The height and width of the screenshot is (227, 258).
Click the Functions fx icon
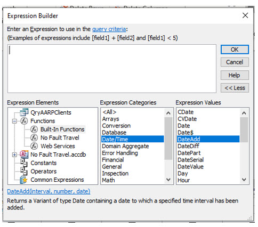24,121
